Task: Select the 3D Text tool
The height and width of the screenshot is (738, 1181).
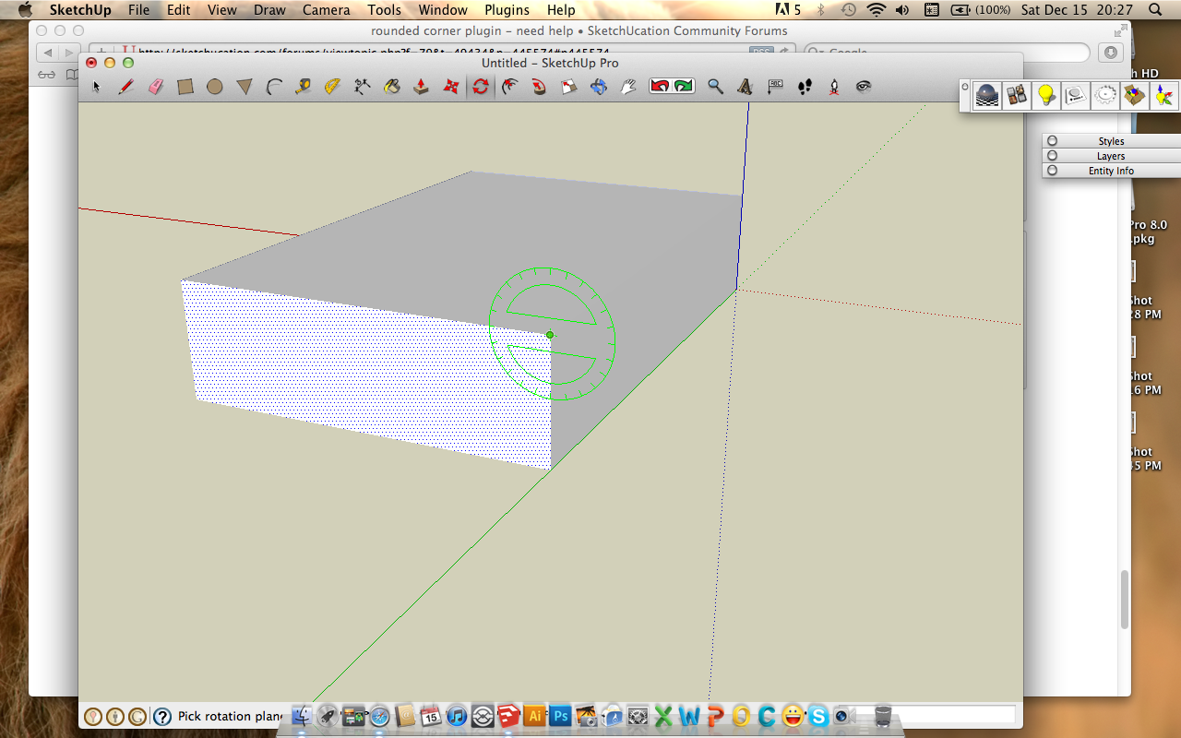Action: (745, 87)
